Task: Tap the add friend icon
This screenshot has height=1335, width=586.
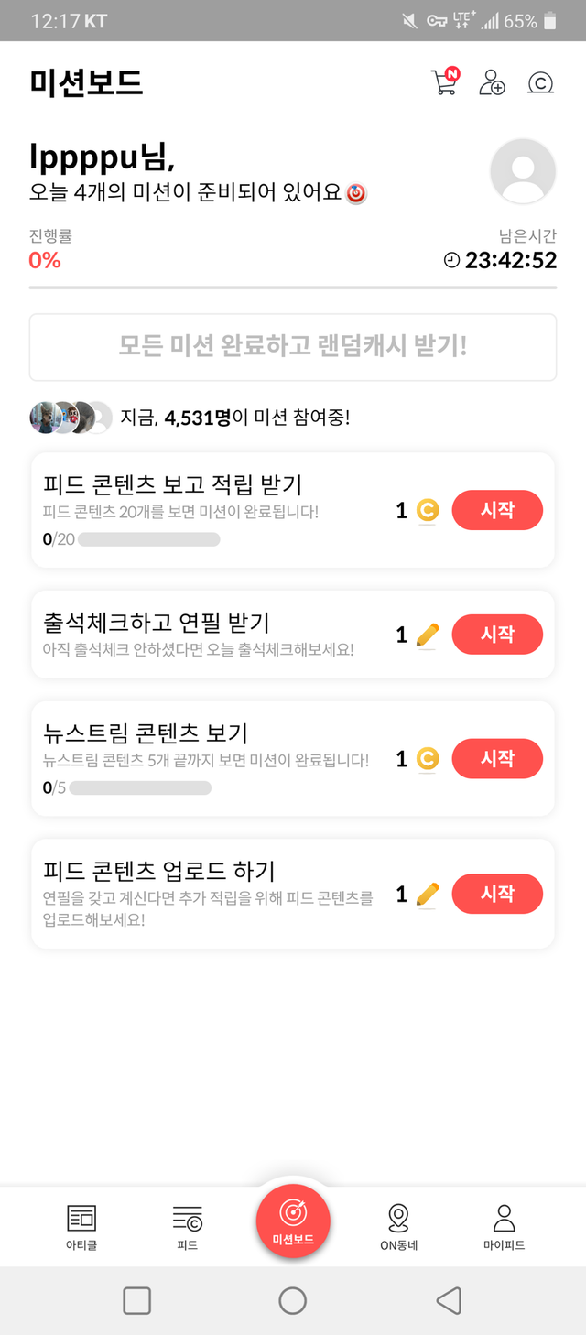Action: pos(492,82)
